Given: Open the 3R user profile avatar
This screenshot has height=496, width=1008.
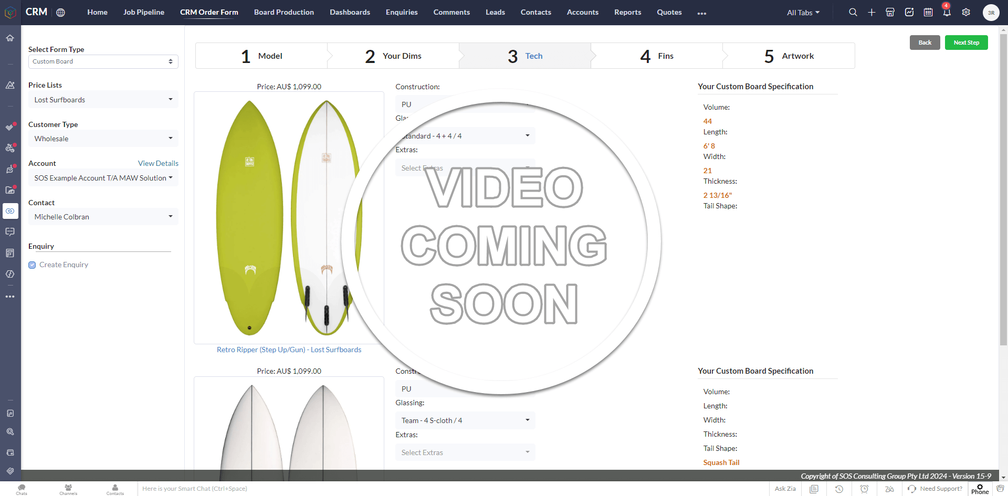Looking at the screenshot, I should click(x=991, y=13).
